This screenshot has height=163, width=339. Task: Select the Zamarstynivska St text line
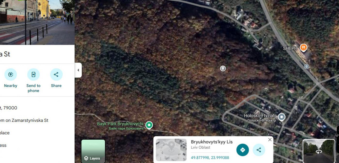(x=24, y=120)
